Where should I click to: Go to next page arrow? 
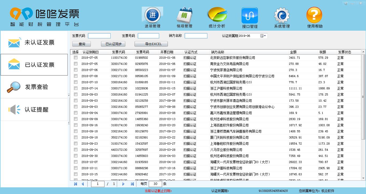point(123,184)
